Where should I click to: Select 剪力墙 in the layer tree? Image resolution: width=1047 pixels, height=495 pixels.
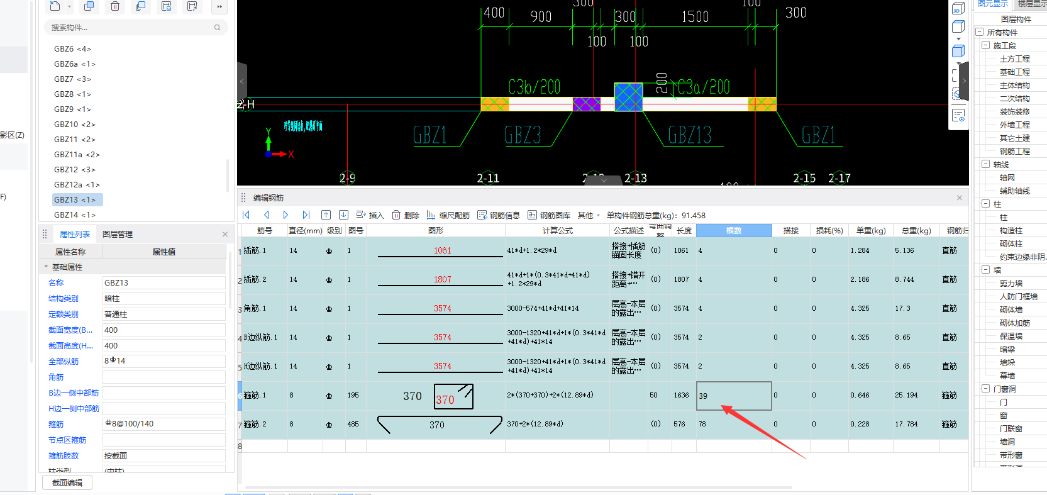tap(1011, 284)
